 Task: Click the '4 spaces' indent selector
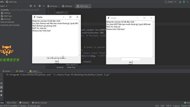[x=176, y=106]
